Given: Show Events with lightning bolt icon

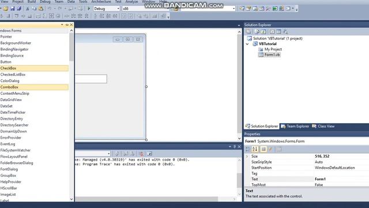Looking at the screenshot, I should pos(270,149).
